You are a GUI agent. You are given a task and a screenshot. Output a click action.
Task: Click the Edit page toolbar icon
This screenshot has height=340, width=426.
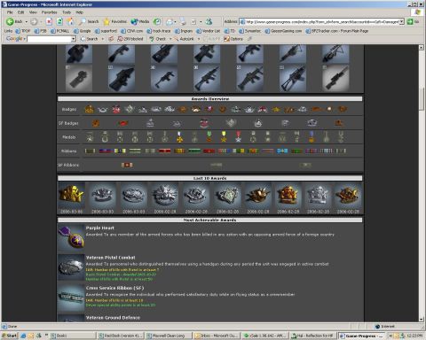pos(193,21)
